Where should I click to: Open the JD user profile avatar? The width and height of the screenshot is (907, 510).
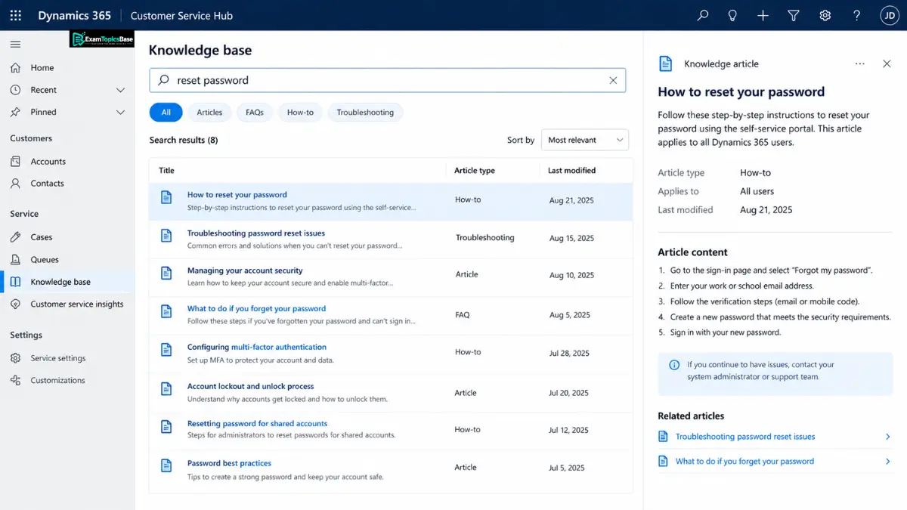(x=889, y=15)
